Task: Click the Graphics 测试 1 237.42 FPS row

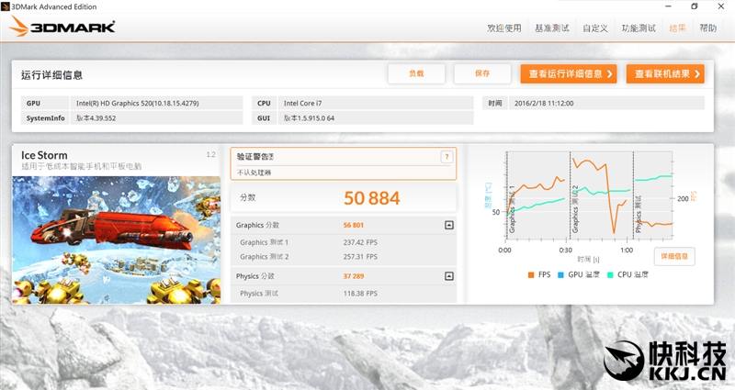Action: click(x=344, y=242)
